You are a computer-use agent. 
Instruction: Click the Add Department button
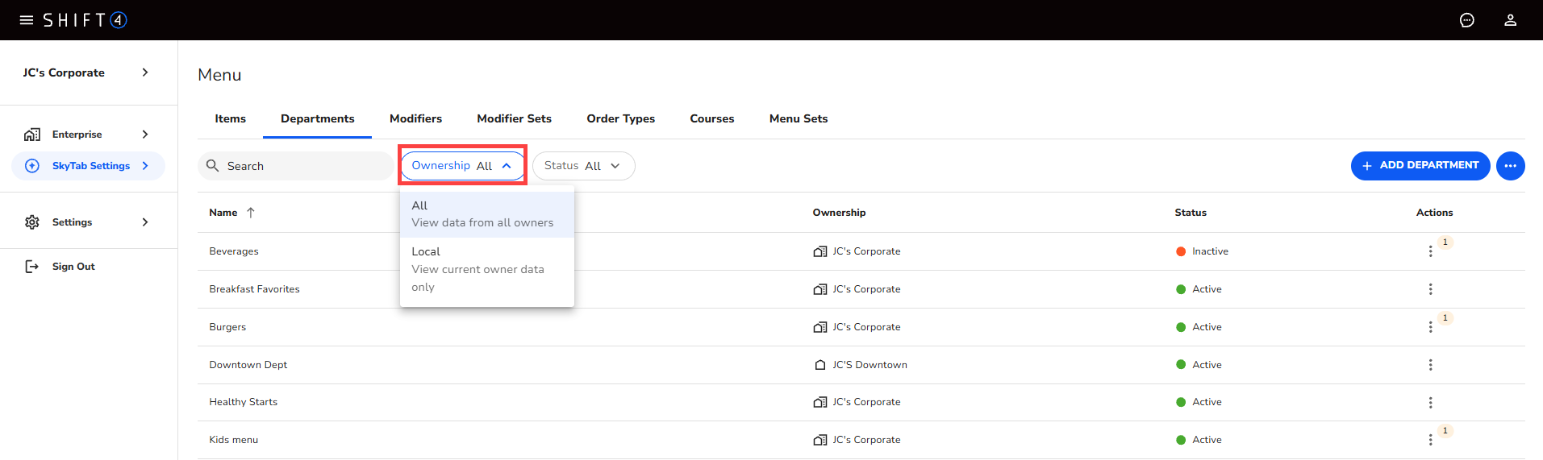tap(1420, 166)
